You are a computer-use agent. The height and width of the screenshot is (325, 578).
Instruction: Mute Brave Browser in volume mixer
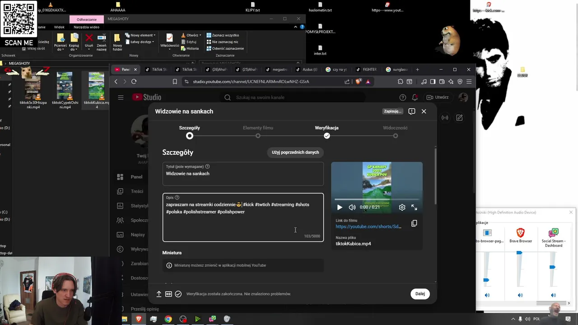coord(520,295)
